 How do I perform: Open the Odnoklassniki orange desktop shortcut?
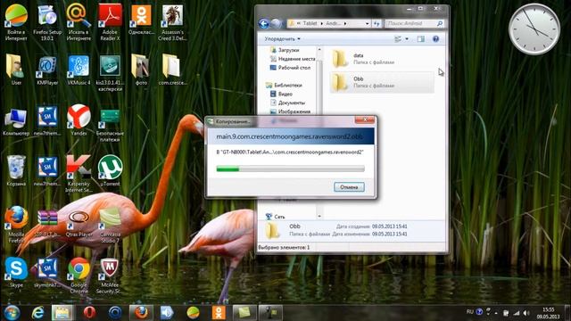141,20
